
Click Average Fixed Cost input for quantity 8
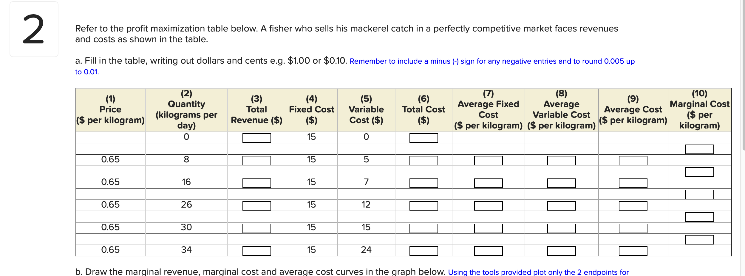click(489, 161)
